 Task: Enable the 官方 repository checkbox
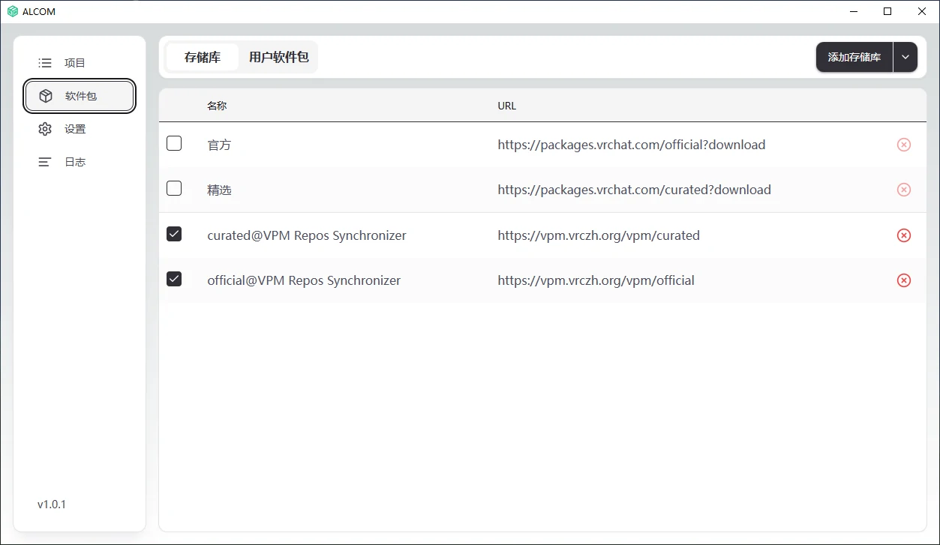174,143
